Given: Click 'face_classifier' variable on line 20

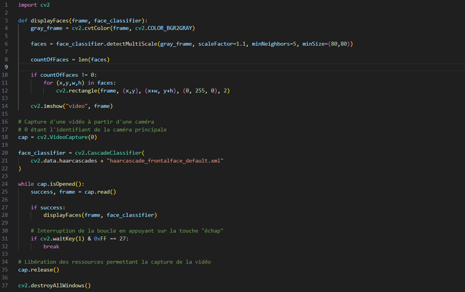Looking at the screenshot, I should [42, 153].
